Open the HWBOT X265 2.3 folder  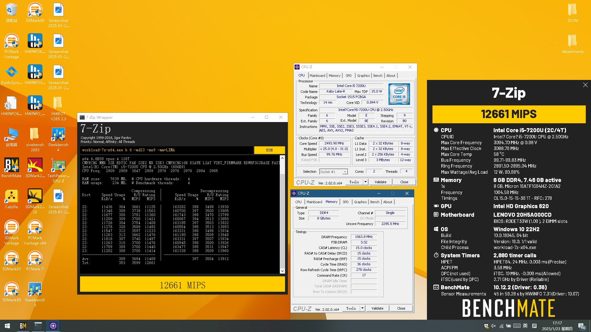(x=58, y=108)
